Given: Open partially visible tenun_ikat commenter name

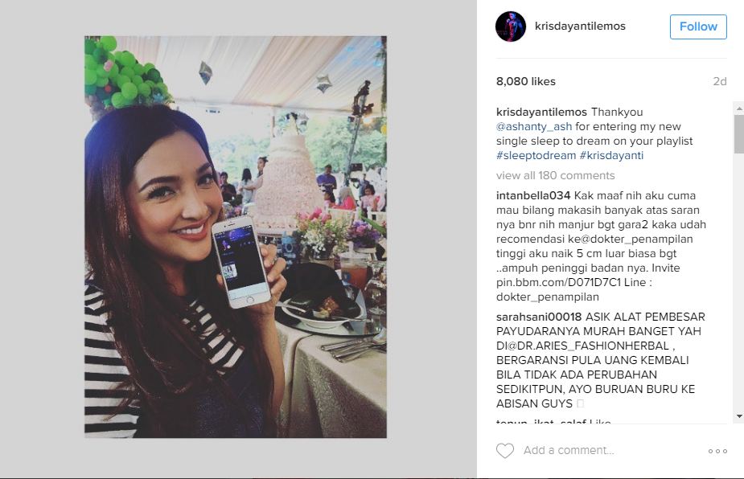Looking at the screenshot, I should pyautogui.click(x=541, y=421).
